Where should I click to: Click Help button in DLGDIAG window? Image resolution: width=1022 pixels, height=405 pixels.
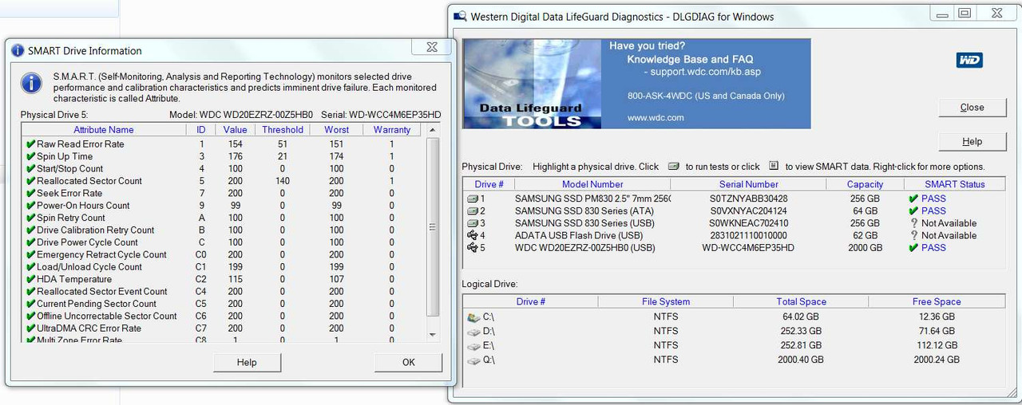[x=972, y=141]
